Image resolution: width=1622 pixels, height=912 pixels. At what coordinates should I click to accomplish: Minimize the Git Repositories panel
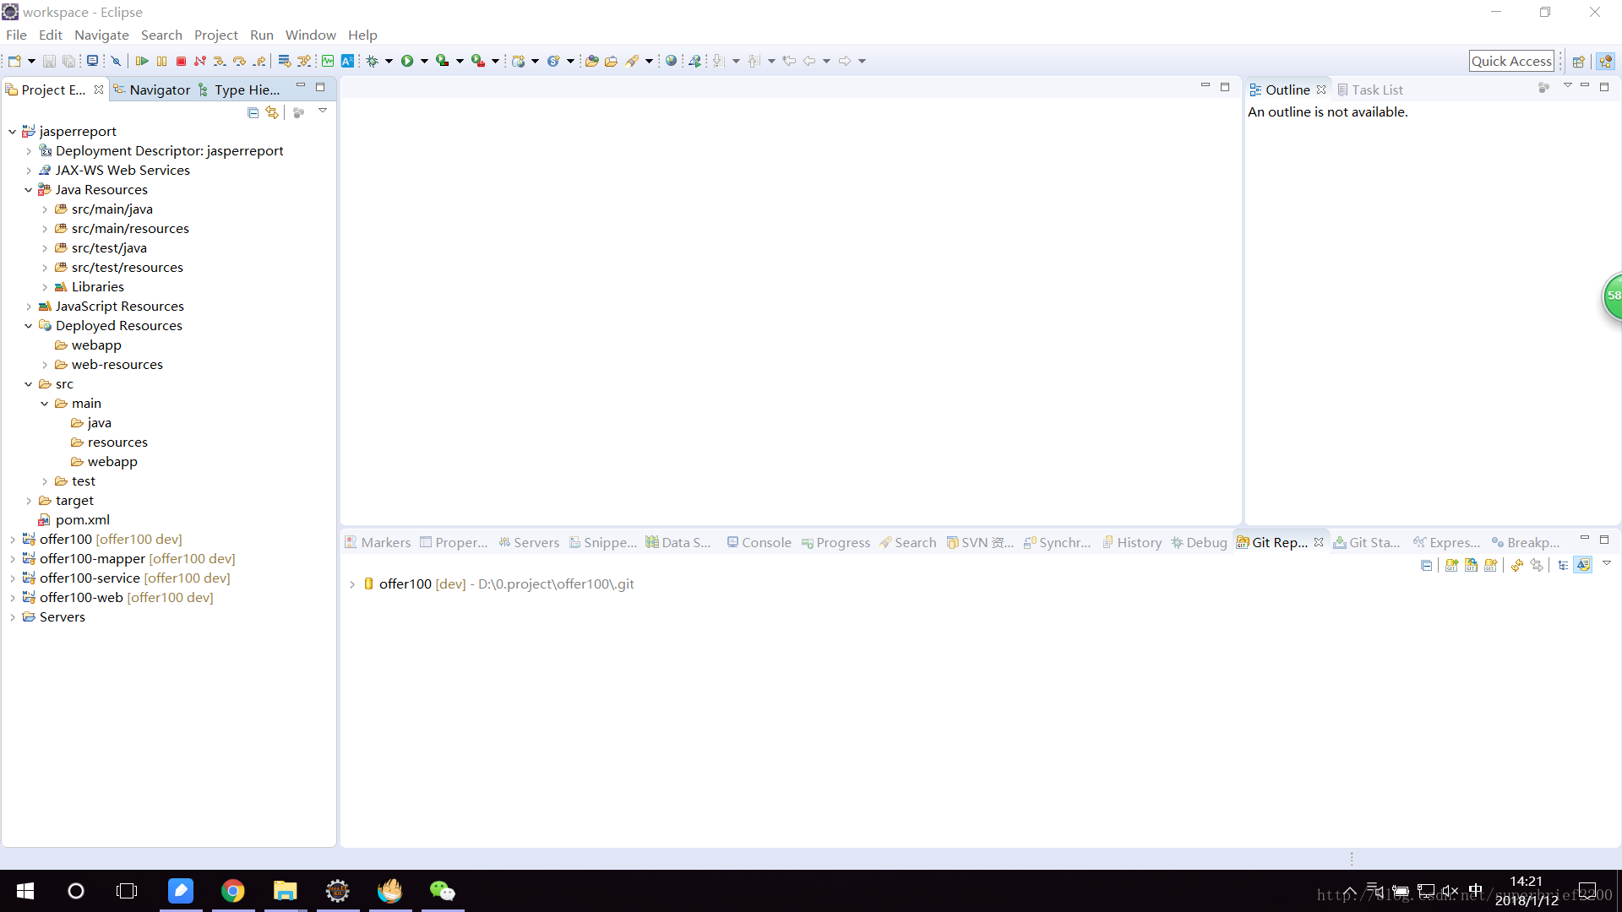(1585, 539)
